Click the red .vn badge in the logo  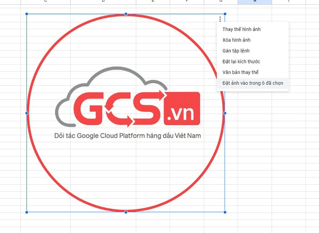coord(181,109)
